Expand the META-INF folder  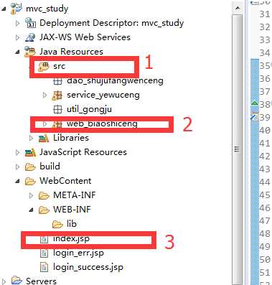pyautogui.click(x=31, y=195)
